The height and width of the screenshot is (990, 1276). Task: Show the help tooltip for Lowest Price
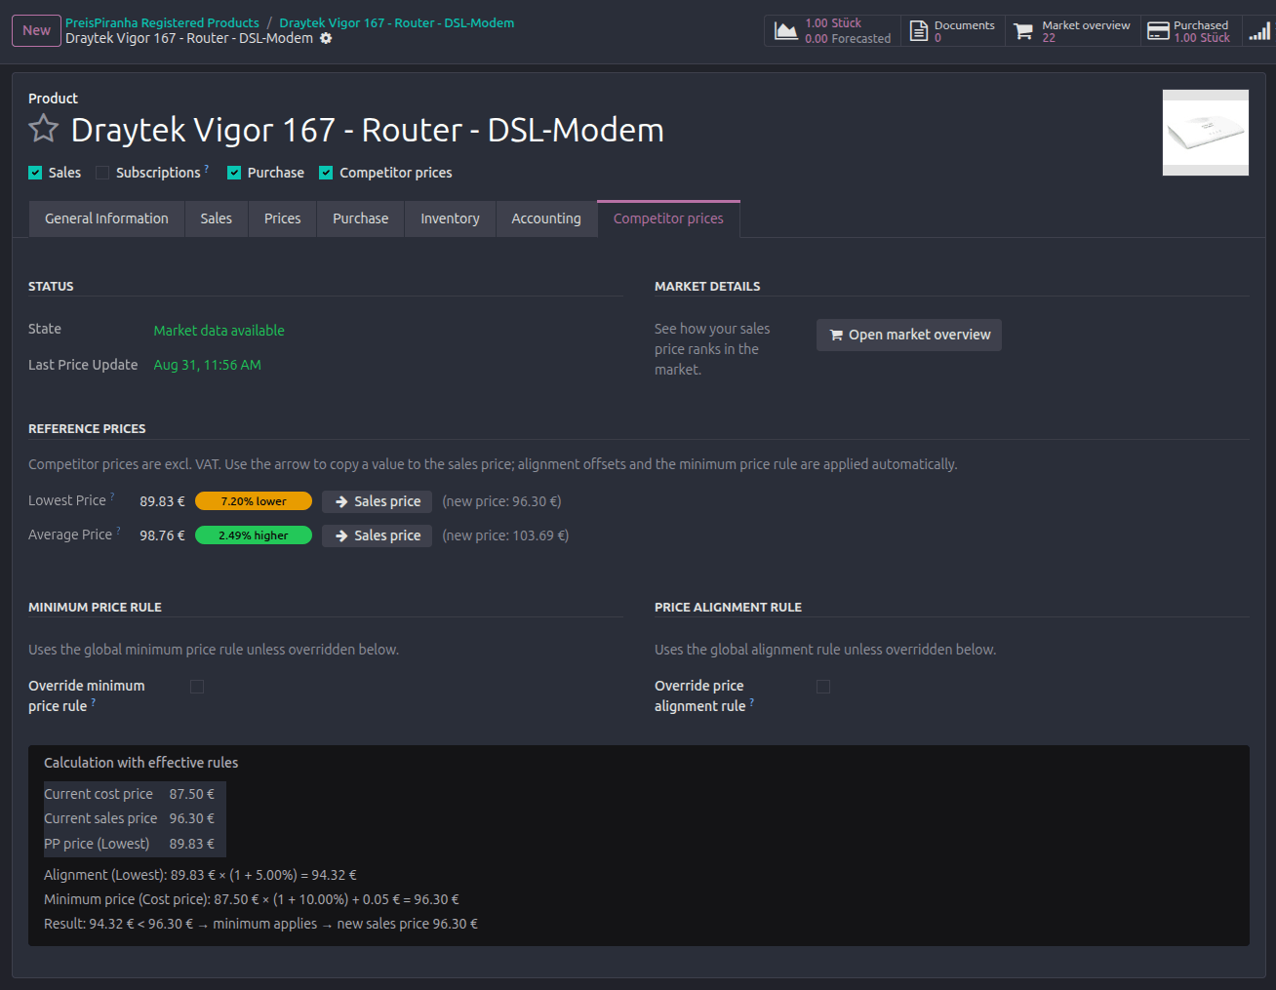point(112,496)
